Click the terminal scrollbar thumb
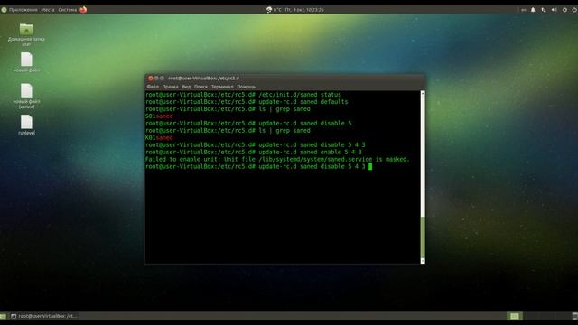The image size is (578, 325). (423, 237)
